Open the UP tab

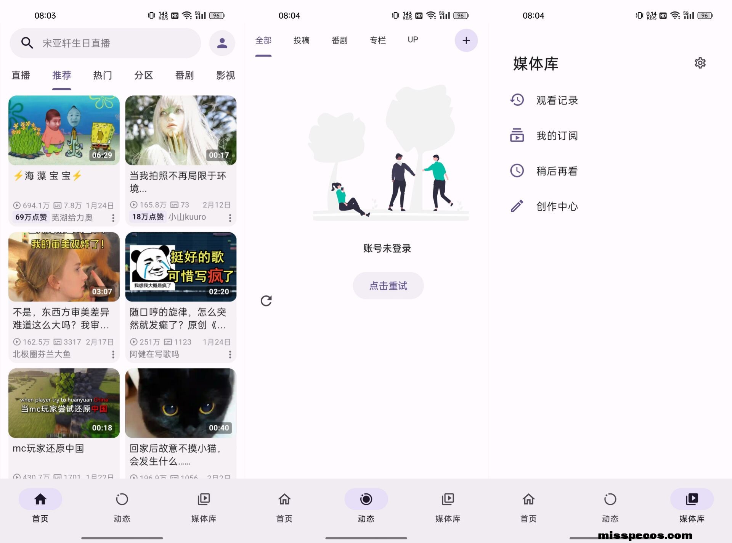coord(413,40)
